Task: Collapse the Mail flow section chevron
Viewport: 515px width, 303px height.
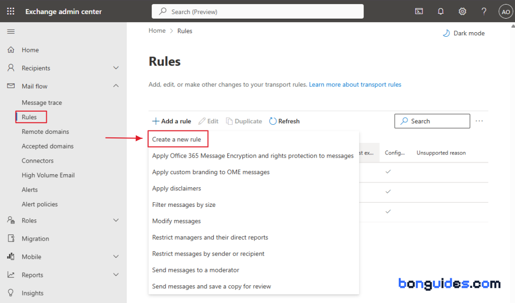Action: [116, 86]
